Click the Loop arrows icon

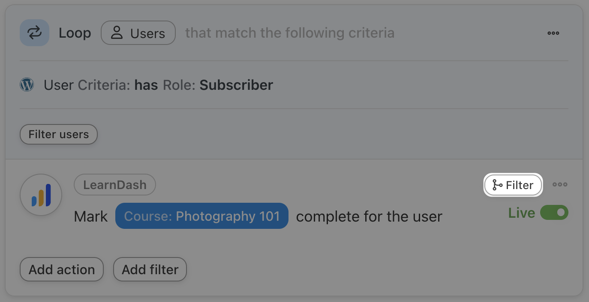pyautogui.click(x=34, y=33)
